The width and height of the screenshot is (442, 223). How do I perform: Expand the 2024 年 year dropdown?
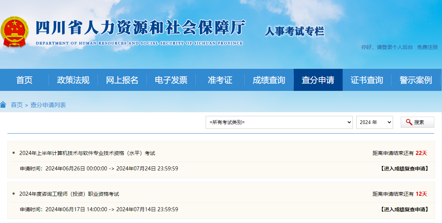point(374,122)
